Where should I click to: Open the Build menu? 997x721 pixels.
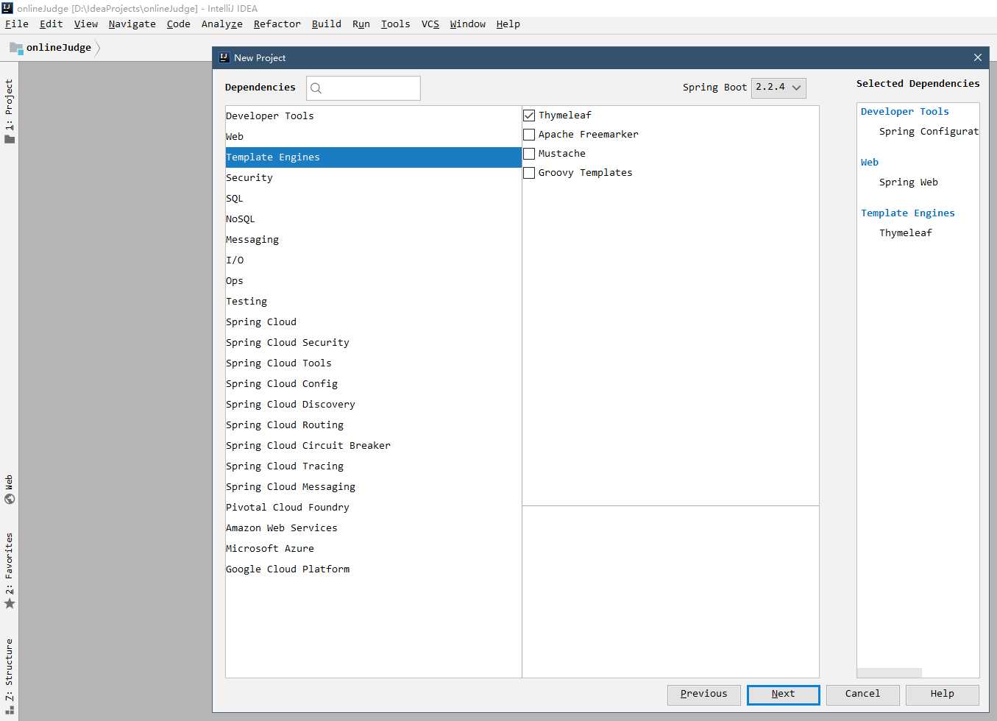[x=327, y=24]
